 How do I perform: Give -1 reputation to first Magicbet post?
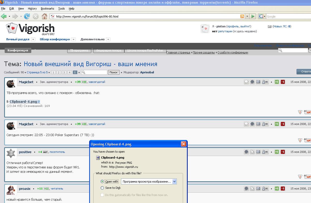[283, 82]
